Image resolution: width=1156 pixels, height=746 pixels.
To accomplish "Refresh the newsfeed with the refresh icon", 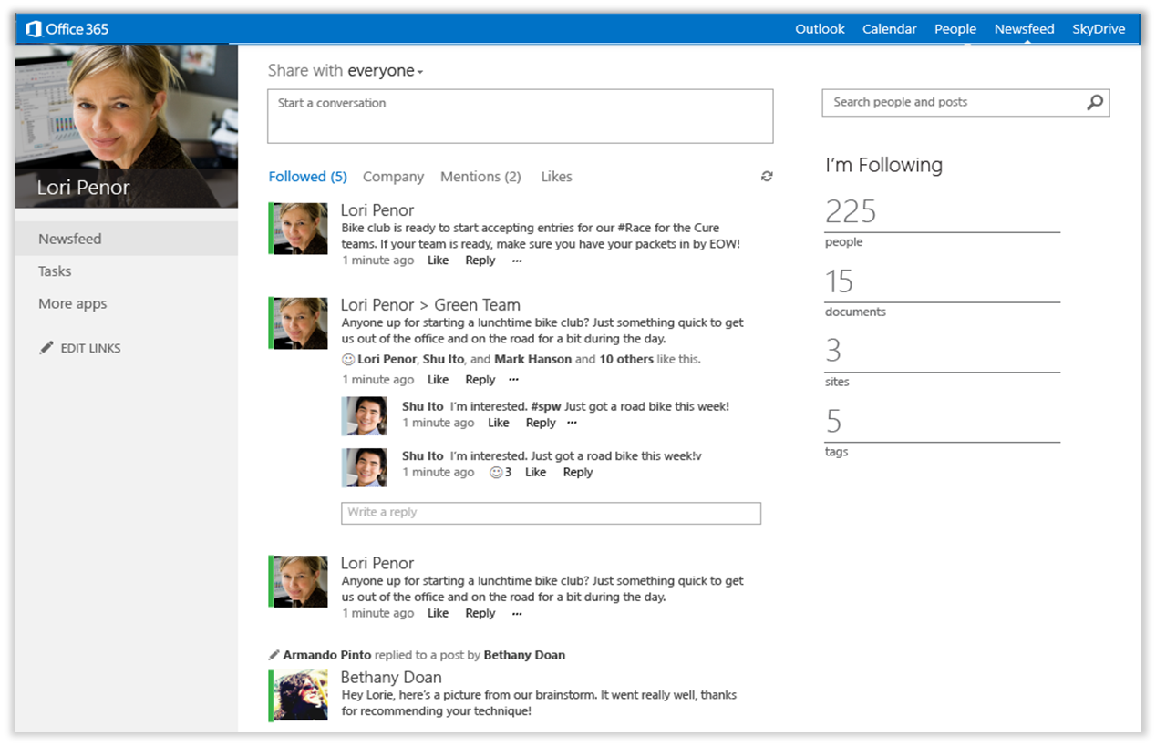I will point(767,177).
